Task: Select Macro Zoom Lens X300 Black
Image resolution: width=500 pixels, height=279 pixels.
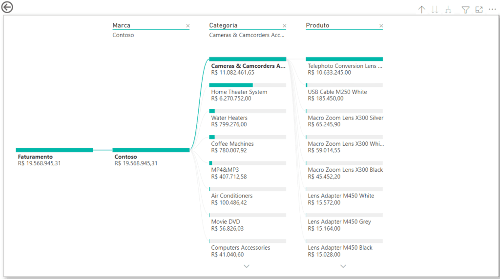Action: (x=344, y=170)
